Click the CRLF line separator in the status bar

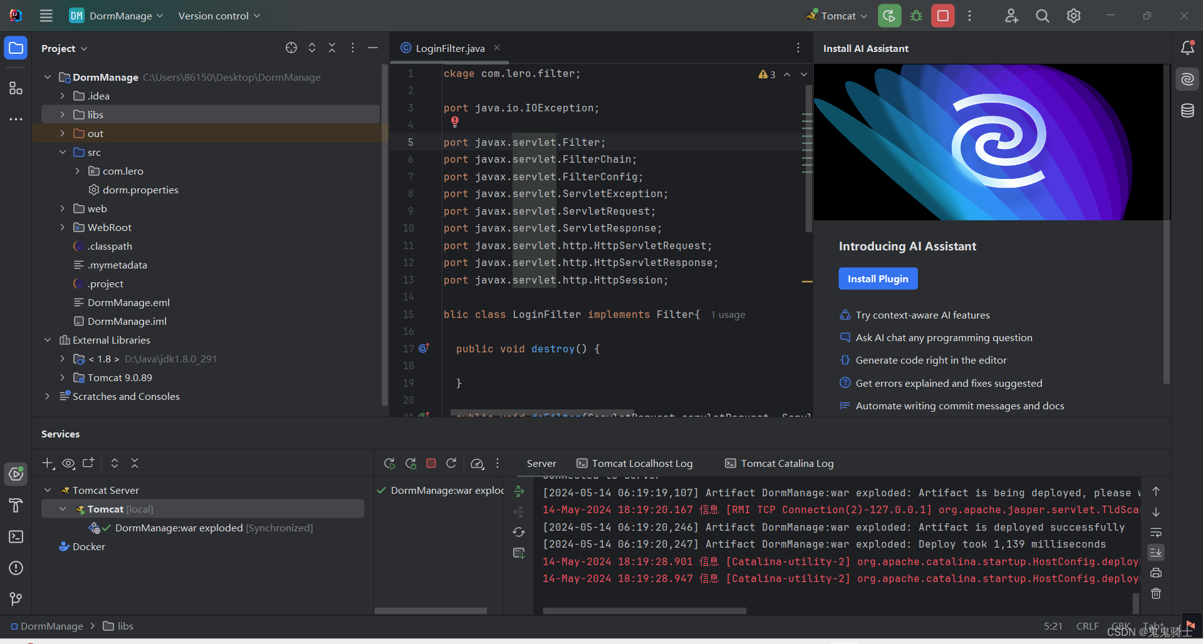(x=1087, y=626)
